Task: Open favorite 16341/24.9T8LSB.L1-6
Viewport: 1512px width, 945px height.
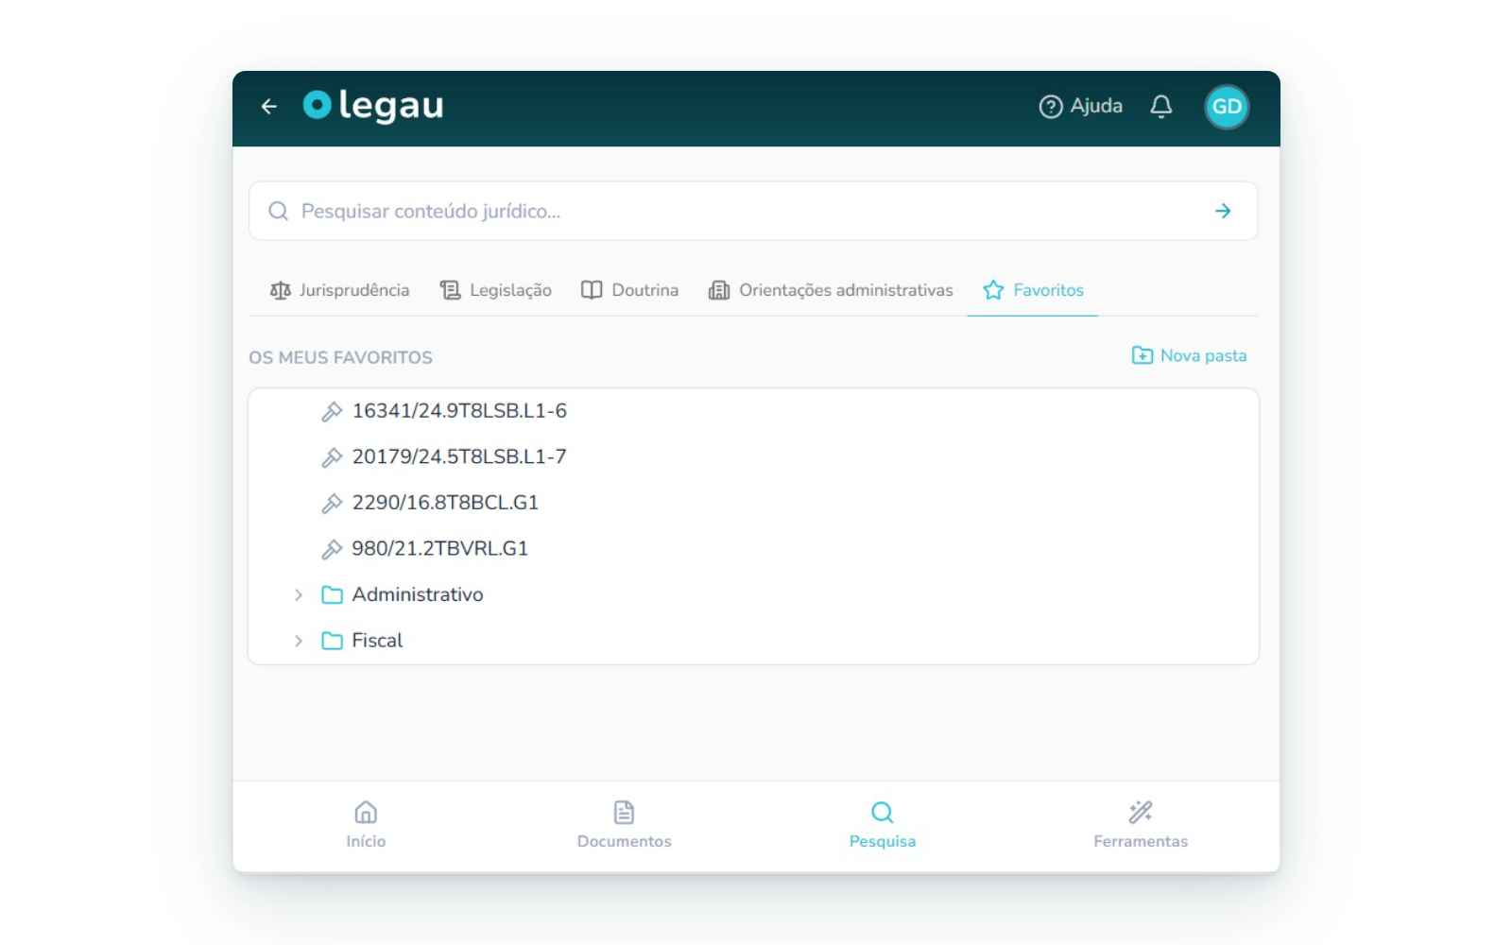Action: 459,411
